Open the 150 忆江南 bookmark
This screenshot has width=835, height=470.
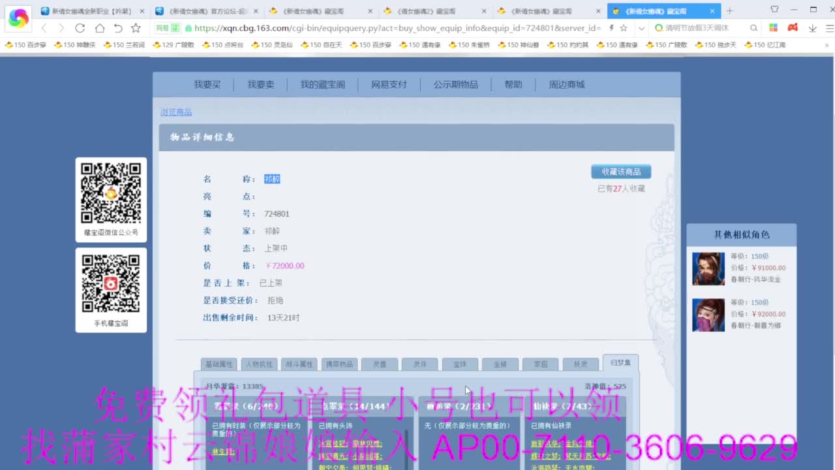pyautogui.click(x=765, y=45)
